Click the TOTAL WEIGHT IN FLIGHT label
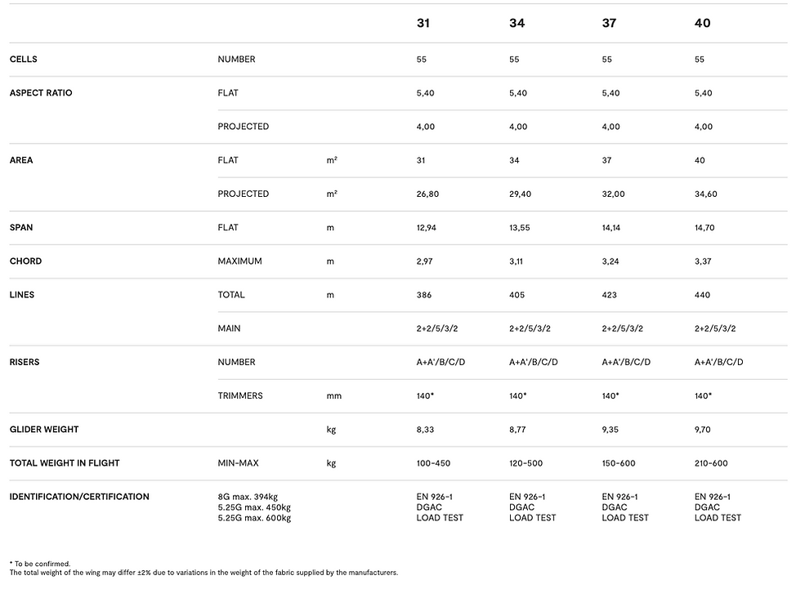Image resolution: width=796 pixels, height=589 pixels. tap(65, 463)
